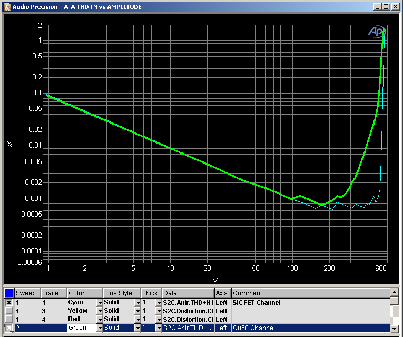
Task: Open the Cyan color dropdown
Action: [x=99, y=303]
